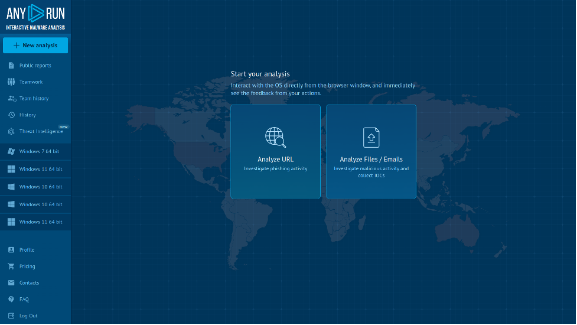Image resolution: width=577 pixels, height=325 pixels.
Task: Select the lower Windows 10 64 bit entry
Action: (35, 204)
